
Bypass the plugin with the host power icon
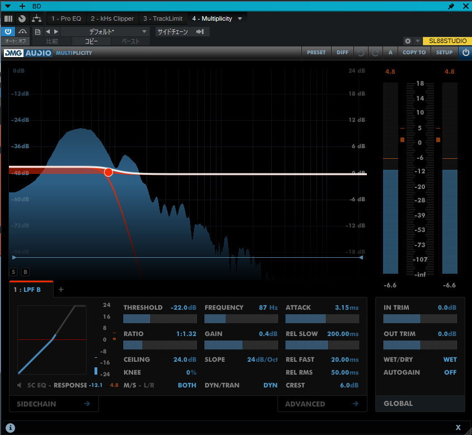[9, 32]
